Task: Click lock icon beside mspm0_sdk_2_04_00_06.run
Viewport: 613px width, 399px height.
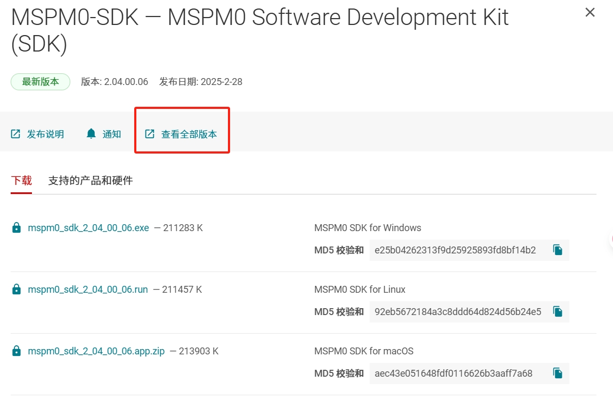Action: (17, 289)
